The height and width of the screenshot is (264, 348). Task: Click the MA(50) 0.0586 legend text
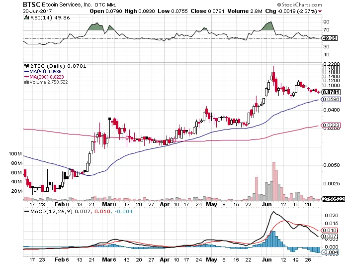(45, 72)
